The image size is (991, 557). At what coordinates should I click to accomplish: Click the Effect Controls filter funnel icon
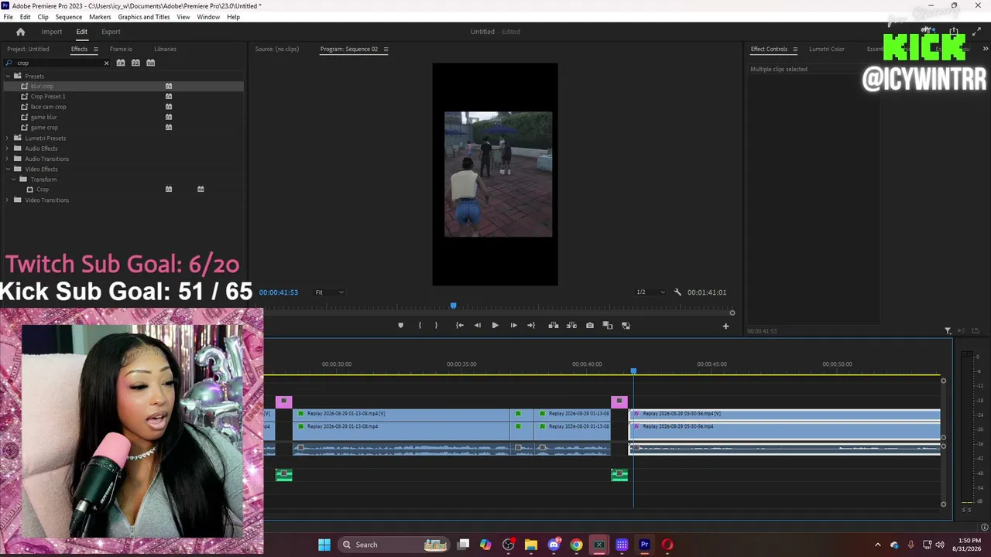click(x=948, y=331)
